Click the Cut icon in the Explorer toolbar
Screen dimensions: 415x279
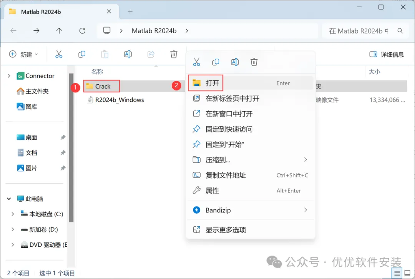click(x=59, y=54)
